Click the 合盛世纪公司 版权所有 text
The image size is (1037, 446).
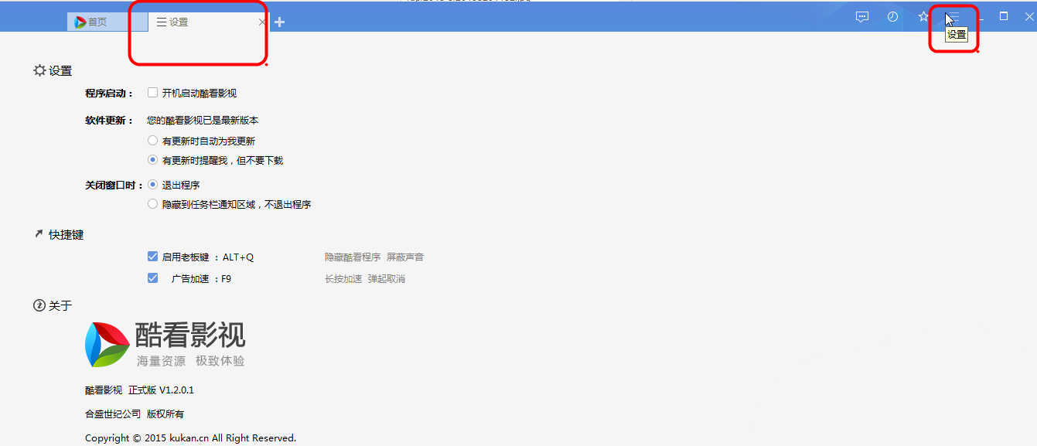pyautogui.click(x=135, y=414)
